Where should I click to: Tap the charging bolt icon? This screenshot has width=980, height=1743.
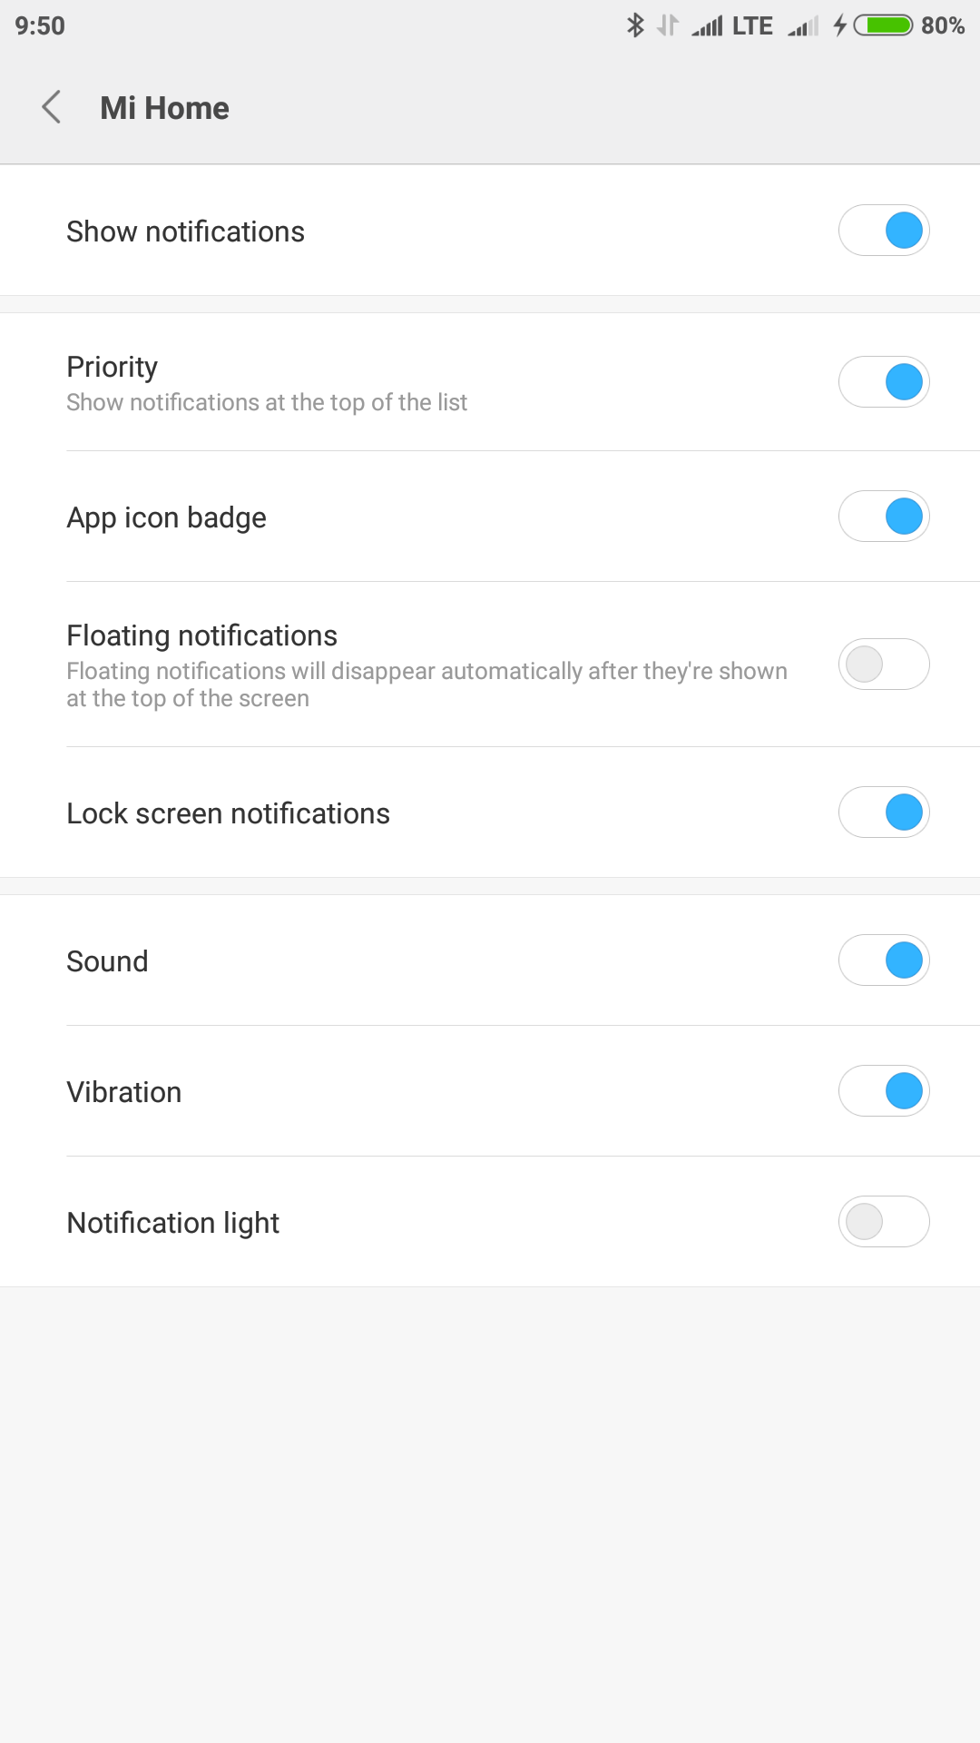click(x=840, y=25)
